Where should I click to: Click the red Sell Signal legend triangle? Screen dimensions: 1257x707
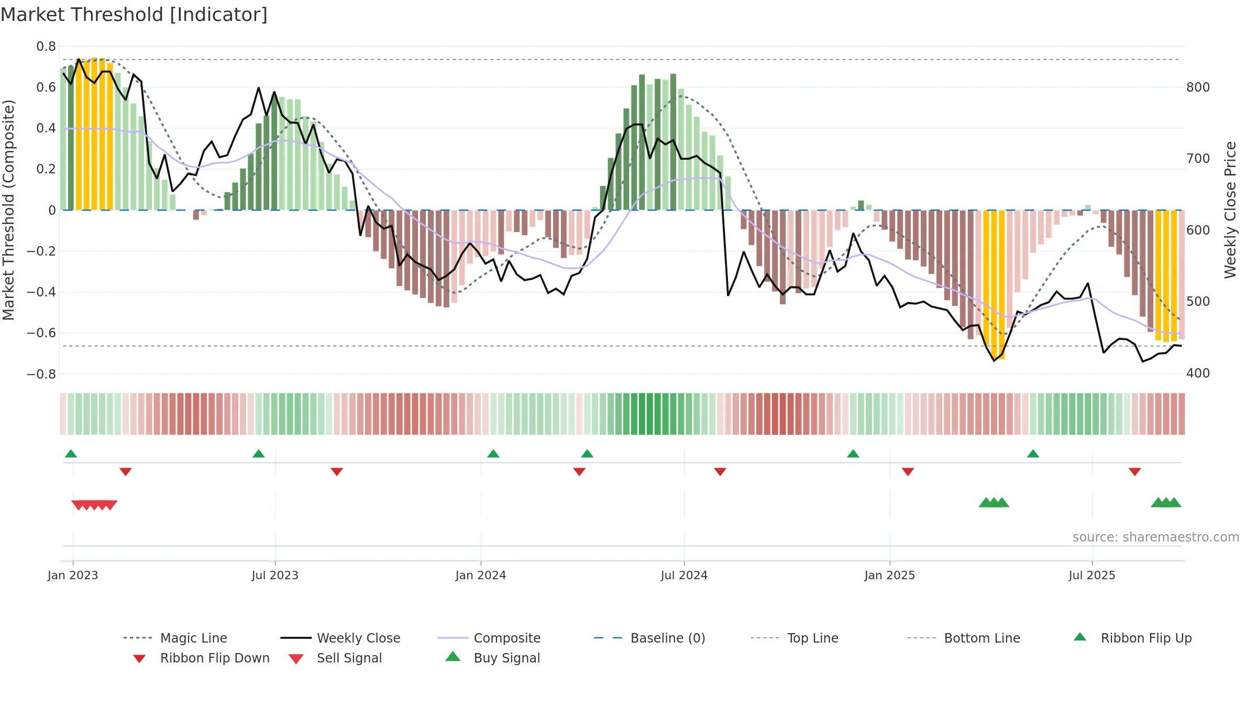tap(296, 659)
